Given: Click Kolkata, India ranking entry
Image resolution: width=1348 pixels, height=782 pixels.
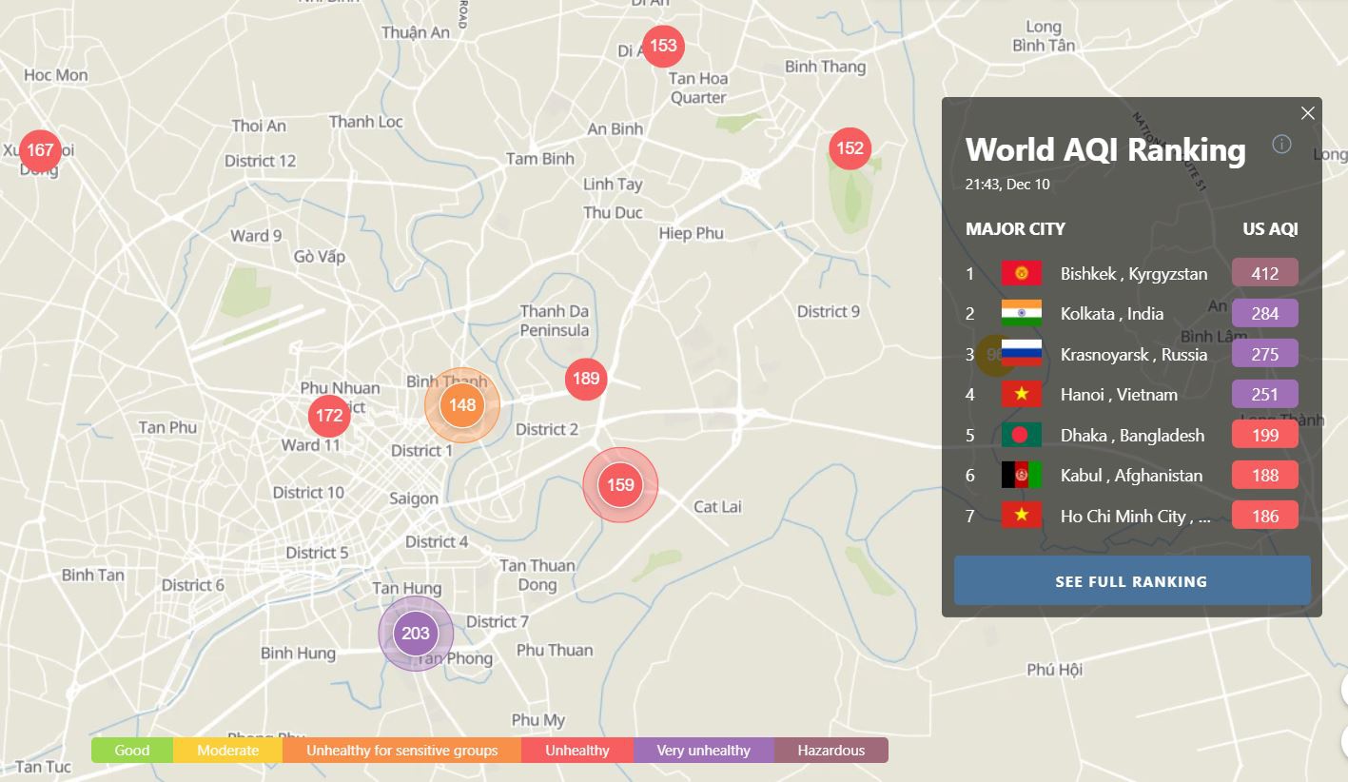Looking at the screenshot, I should click(1111, 314).
